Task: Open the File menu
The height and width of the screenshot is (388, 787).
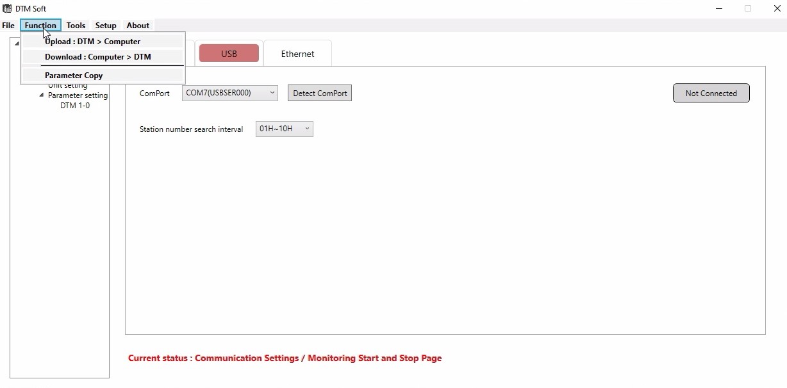Action: tap(8, 26)
